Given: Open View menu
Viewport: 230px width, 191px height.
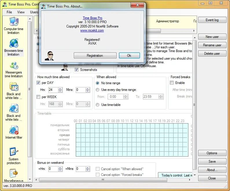Looking at the screenshot, I should pos(21,12).
